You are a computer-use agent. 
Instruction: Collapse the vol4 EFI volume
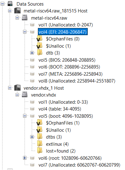pos(25,32)
